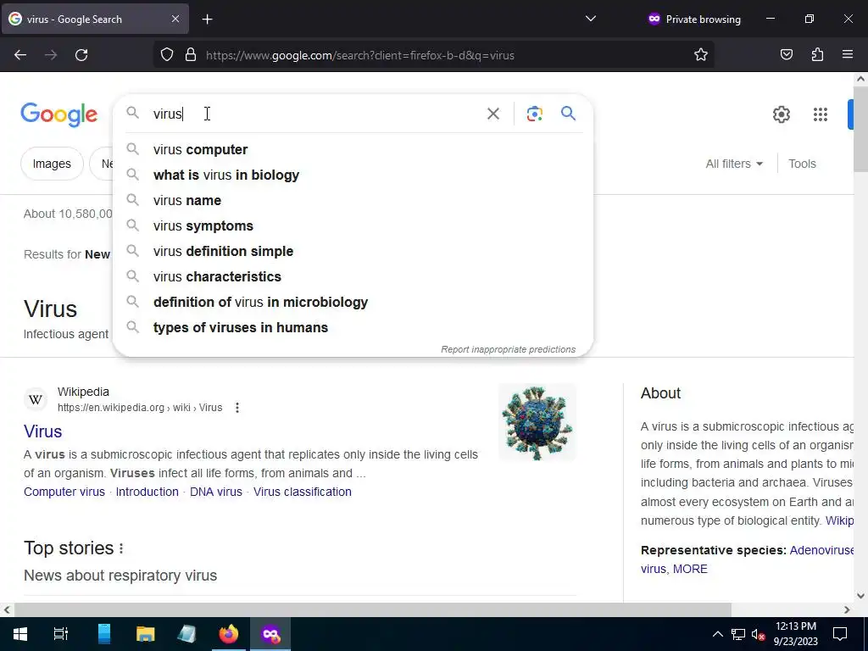The image size is (868, 651).
Task: Click the vertical scrollbar down arrow
Action: point(860,596)
